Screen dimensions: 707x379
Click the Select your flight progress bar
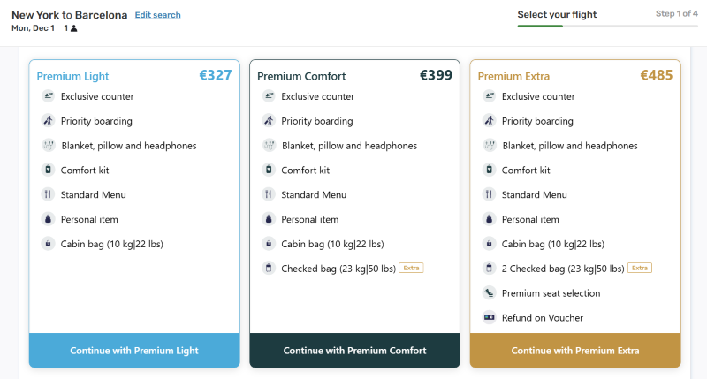[607, 27]
